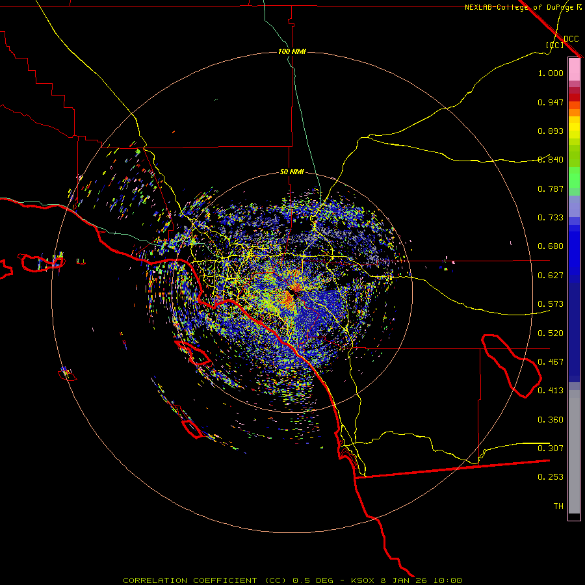Click the DCC label above the color bar
Image resolution: width=585 pixels, height=585 pixels.
tap(571, 38)
